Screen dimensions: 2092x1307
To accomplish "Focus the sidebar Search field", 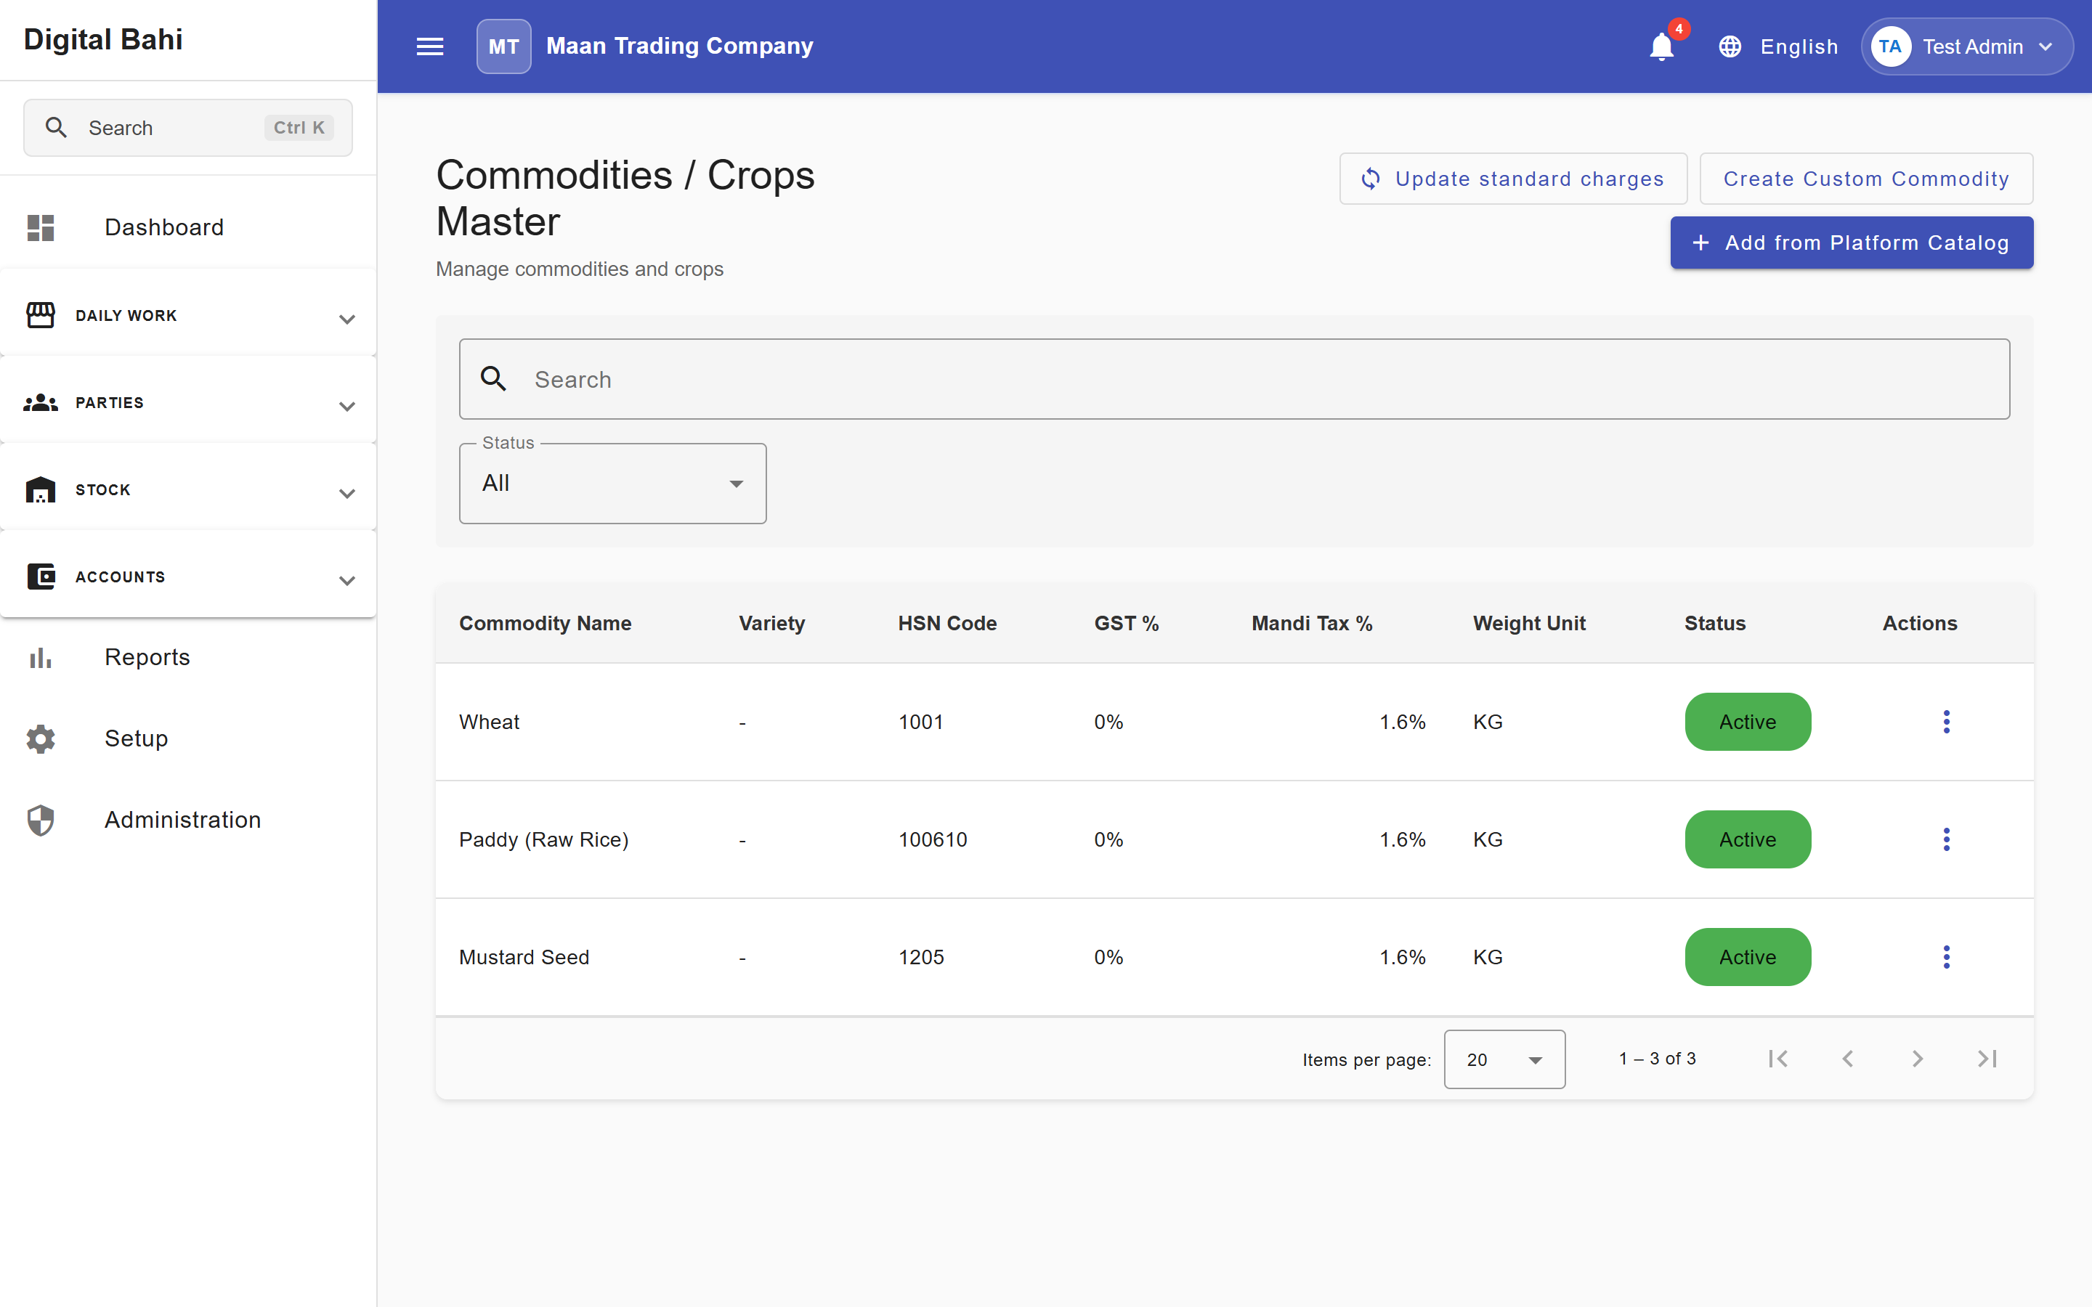I will [187, 128].
